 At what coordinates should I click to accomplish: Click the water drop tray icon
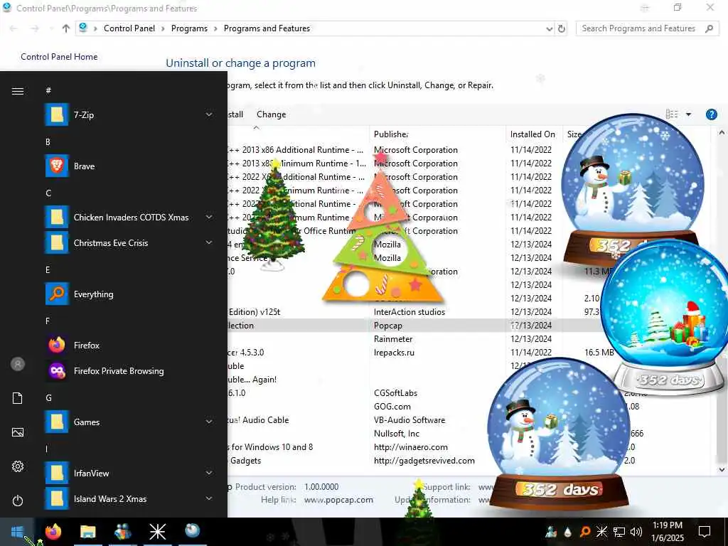click(x=568, y=532)
